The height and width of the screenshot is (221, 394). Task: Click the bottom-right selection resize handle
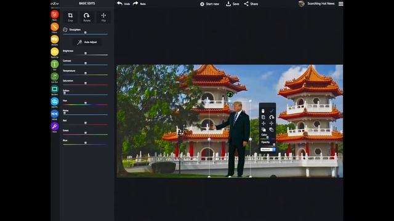tap(251, 177)
